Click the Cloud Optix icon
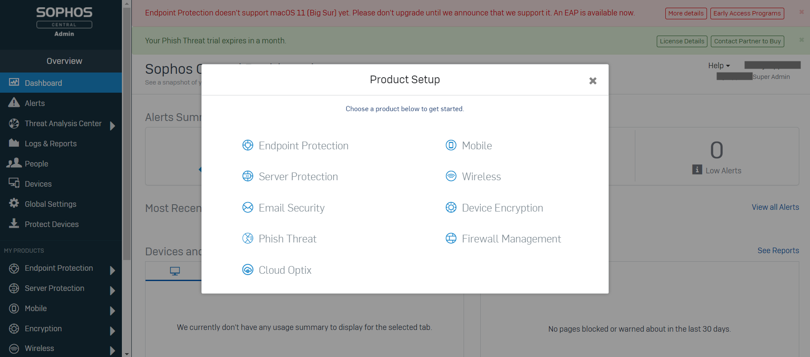The image size is (810, 357). pos(248,270)
